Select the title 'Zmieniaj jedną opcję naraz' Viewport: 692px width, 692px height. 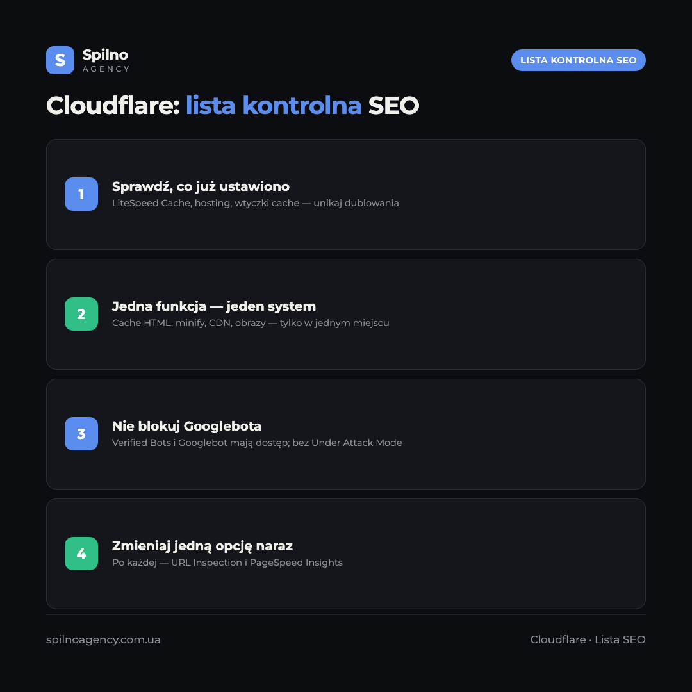202,547
